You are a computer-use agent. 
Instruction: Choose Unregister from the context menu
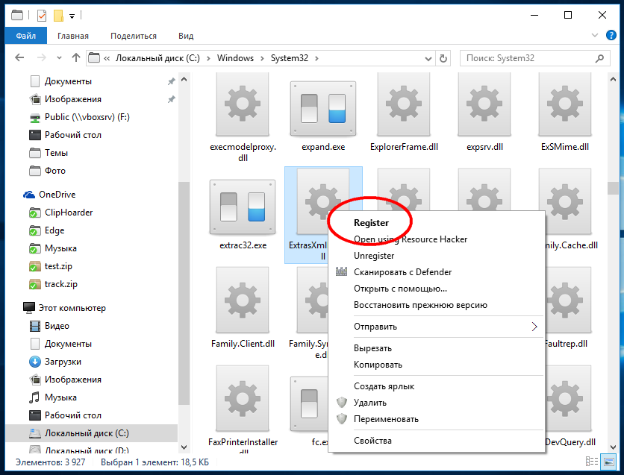[374, 256]
